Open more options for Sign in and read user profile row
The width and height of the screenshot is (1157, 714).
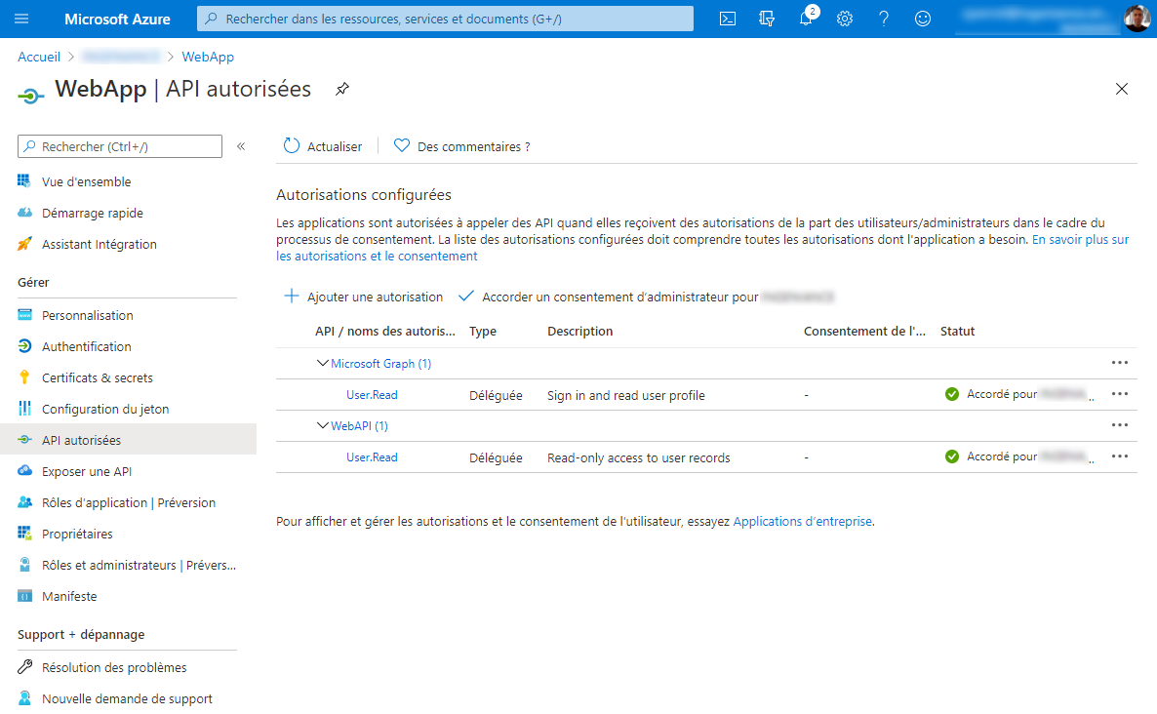1119,394
